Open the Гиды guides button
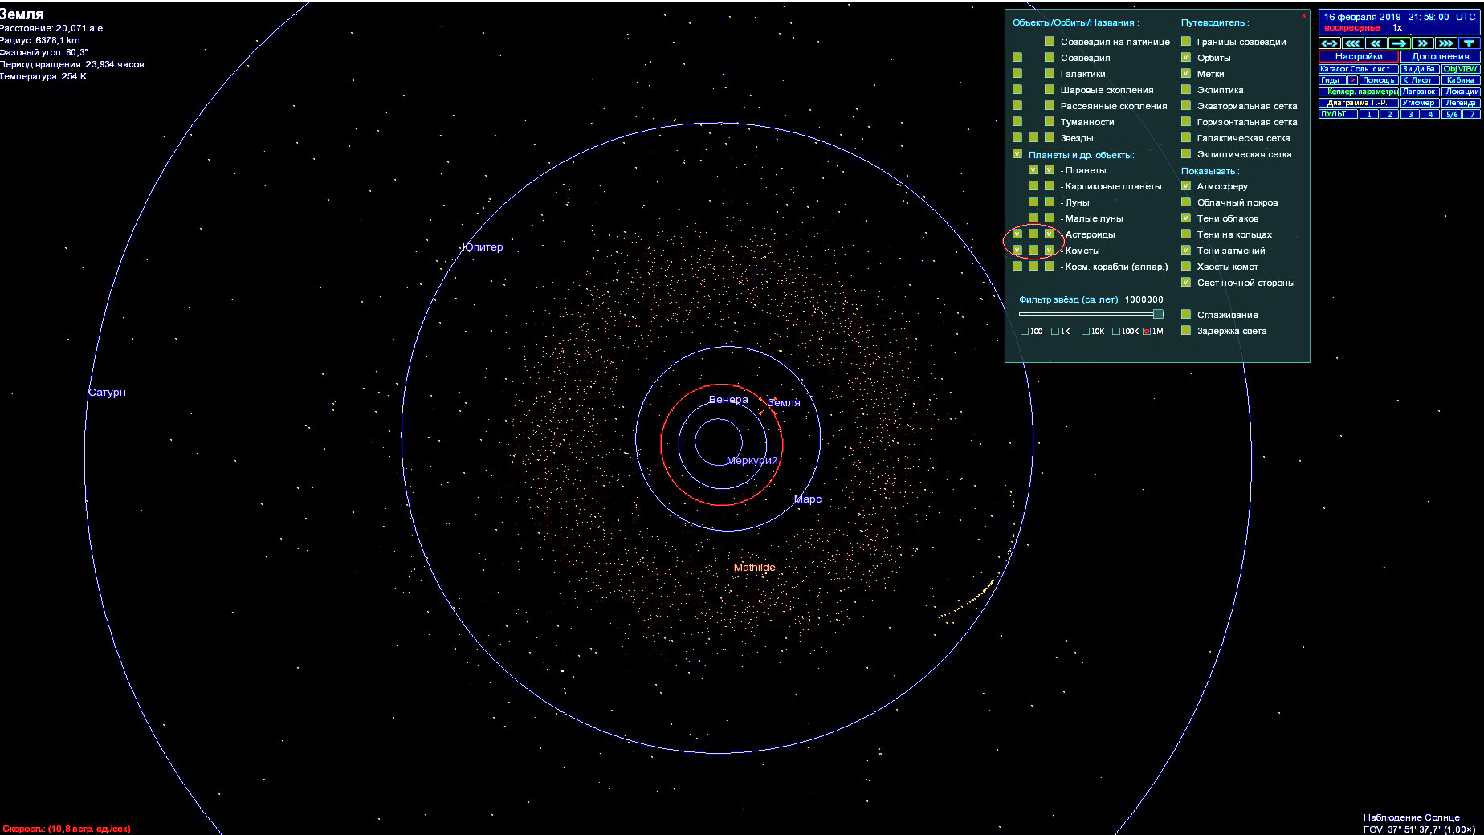Viewport: 1484px width, 835px height. click(x=1332, y=80)
